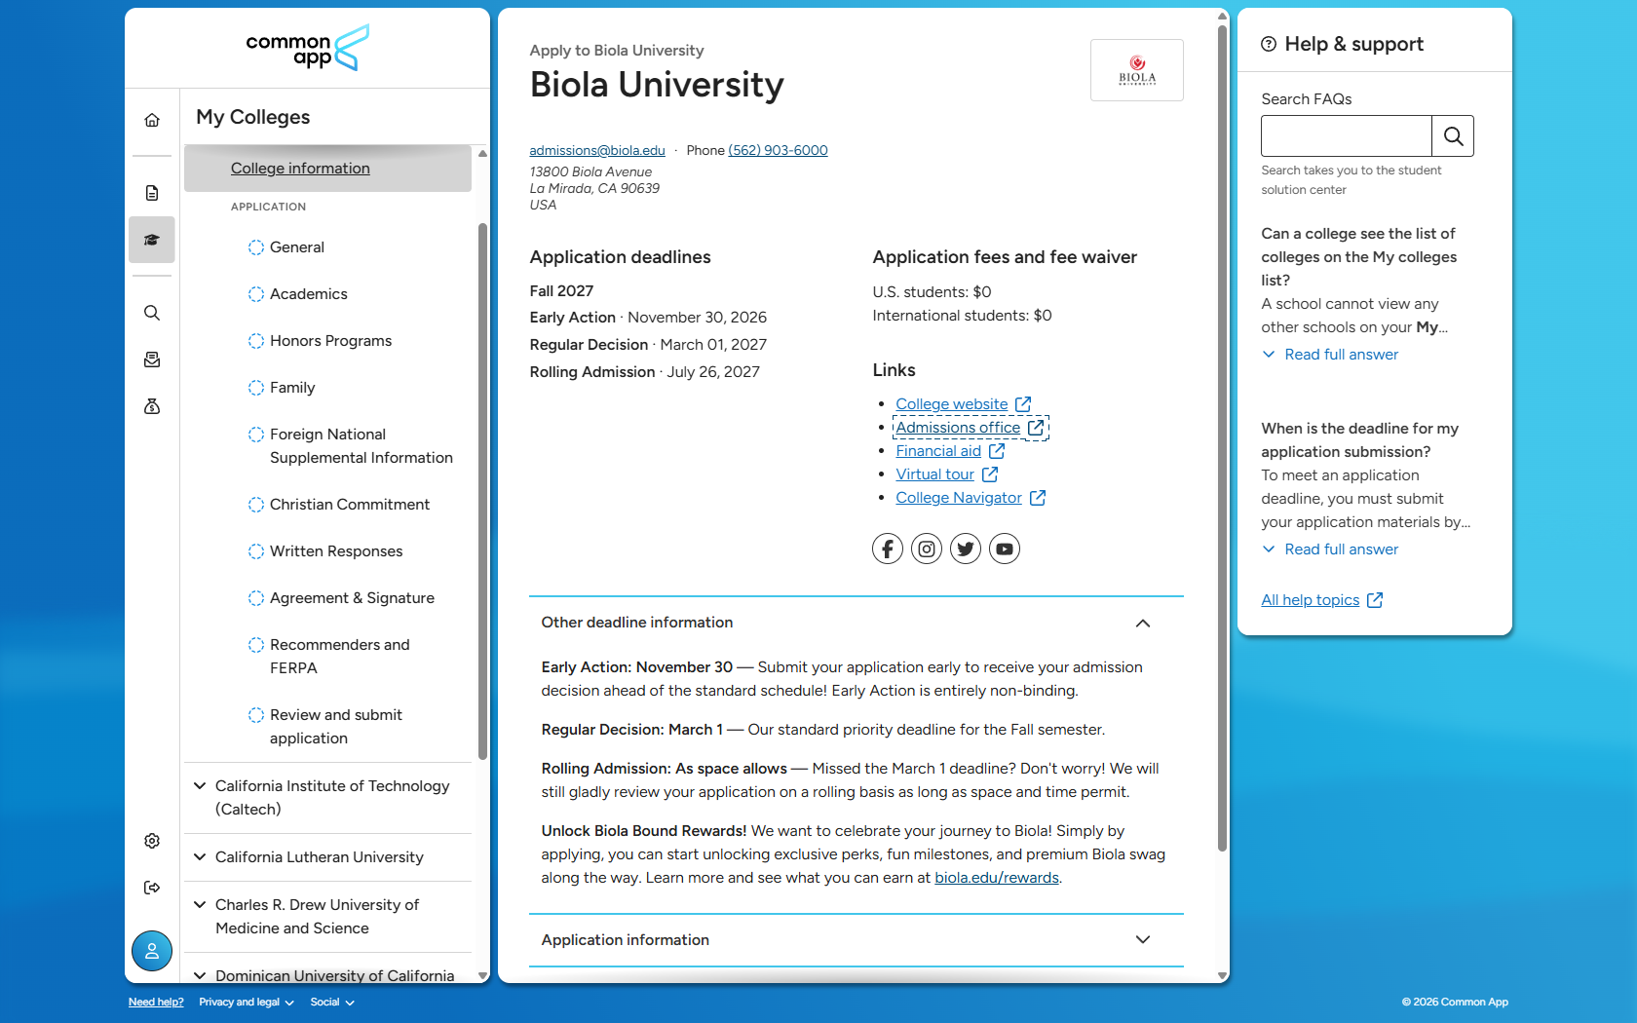This screenshot has height=1023, width=1637.
Task: Open the General application section
Action: pos(297,247)
